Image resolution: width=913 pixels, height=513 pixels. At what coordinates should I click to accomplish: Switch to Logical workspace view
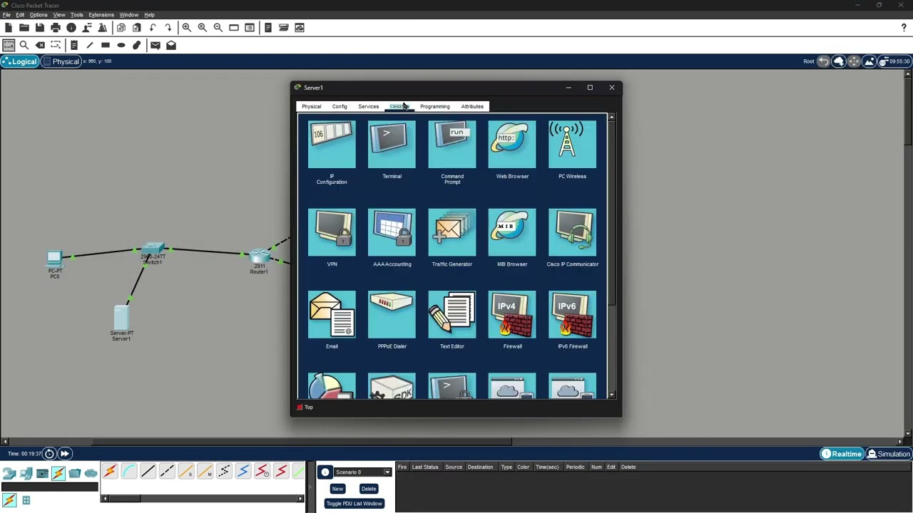pyautogui.click(x=19, y=61)
